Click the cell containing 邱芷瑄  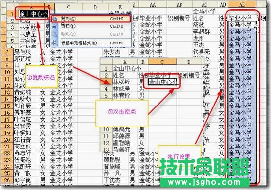point(26,59)
